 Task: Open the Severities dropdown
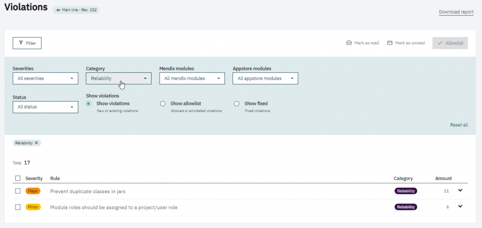pyautogui.click(x=45, y=79)
